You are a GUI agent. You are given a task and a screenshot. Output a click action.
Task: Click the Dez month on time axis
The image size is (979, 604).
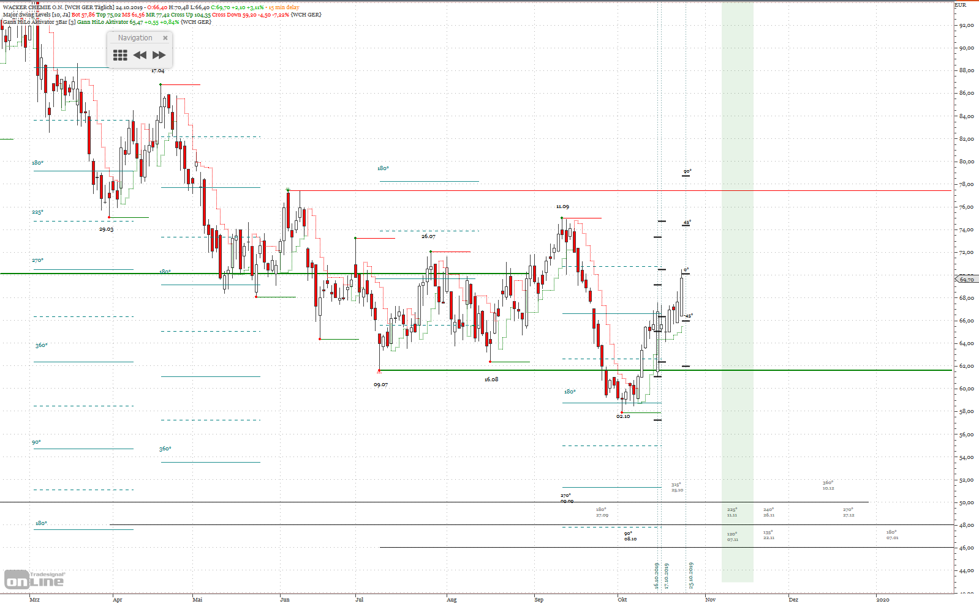click(x=794, y=600)
